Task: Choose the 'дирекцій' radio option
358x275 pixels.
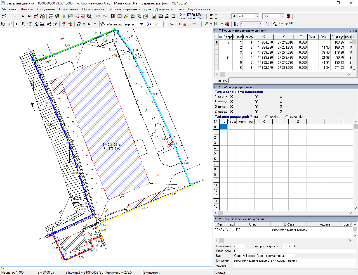Action: pos(287,117)
